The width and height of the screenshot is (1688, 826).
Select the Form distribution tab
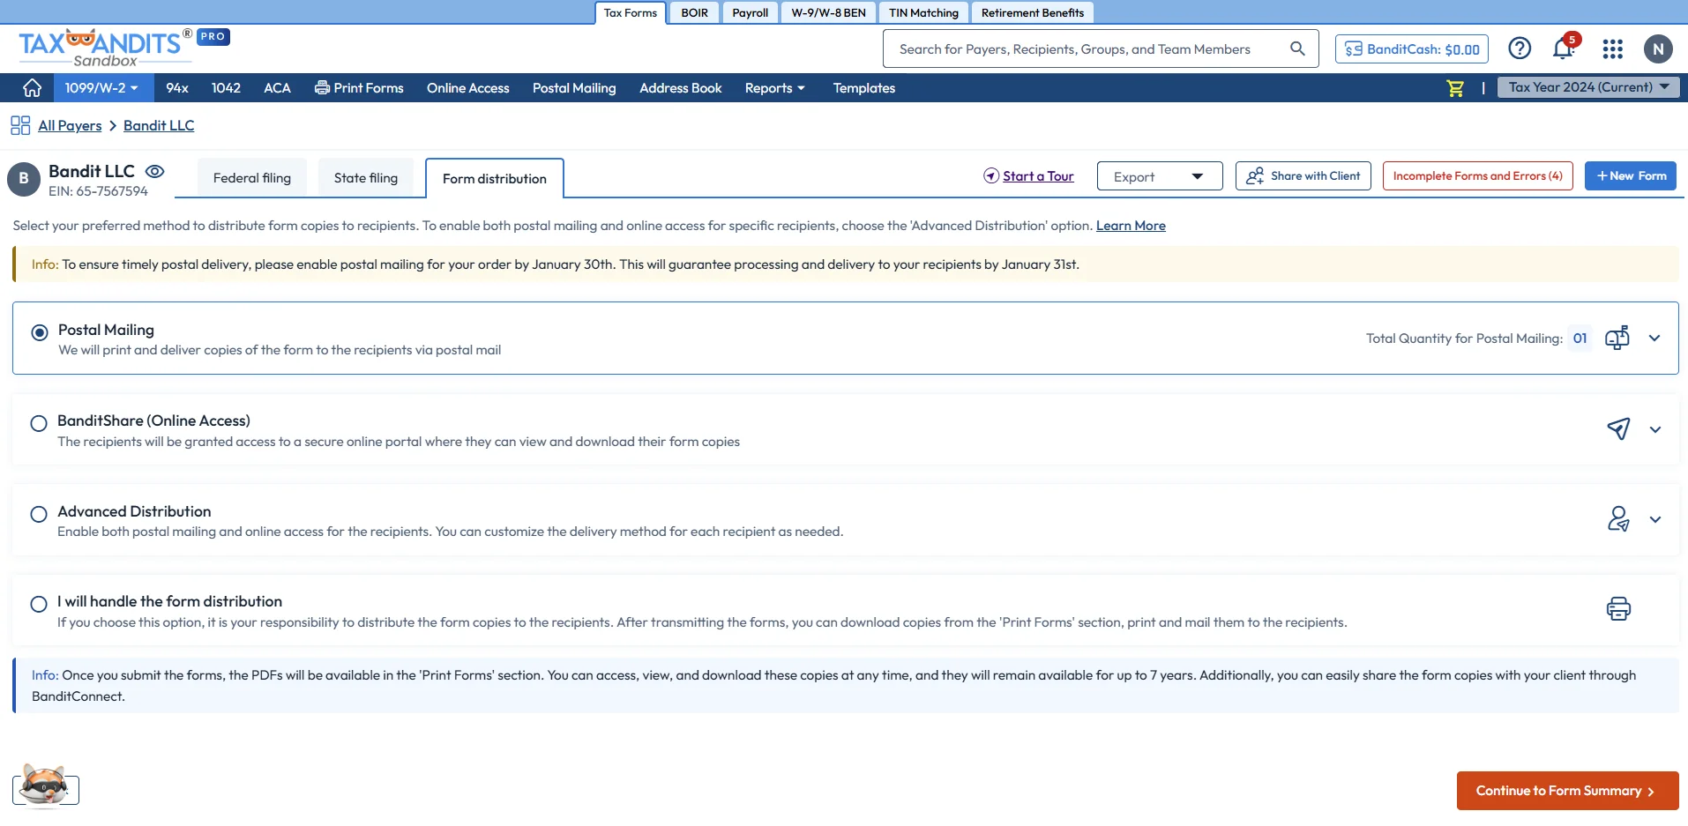coord(495,179)
